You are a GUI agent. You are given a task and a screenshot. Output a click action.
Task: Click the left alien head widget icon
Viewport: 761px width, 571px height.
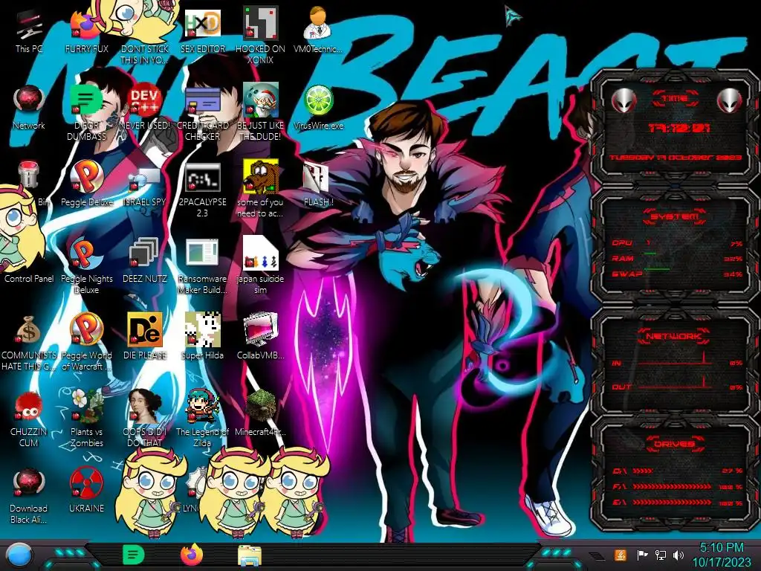click(624, 100)
